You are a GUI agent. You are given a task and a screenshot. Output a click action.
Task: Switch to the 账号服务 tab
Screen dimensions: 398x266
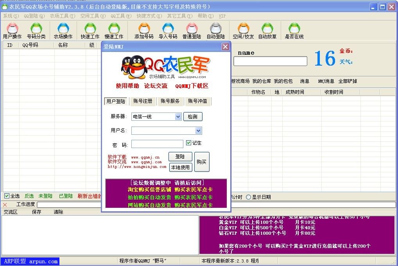170,101
